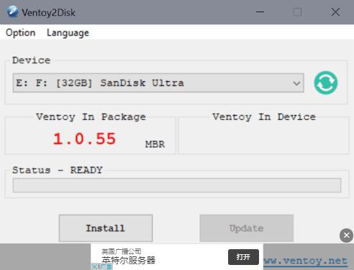This screenshot has width=354, height=270.
Task: Click the Ventoy2Disk app icon in title bar
Action: coord(12,12)
